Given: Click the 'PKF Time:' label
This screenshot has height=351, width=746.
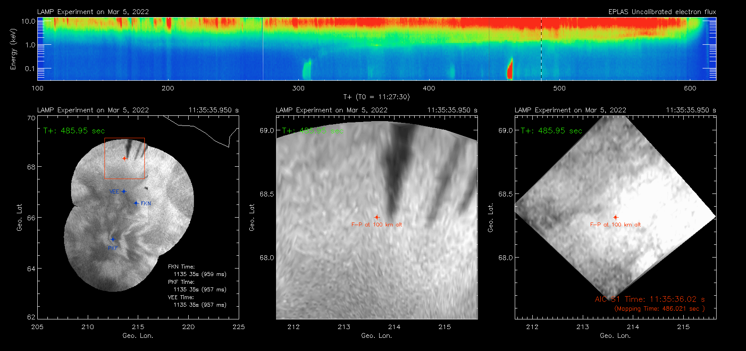Looking at the screenshot, I should (181, 282).
